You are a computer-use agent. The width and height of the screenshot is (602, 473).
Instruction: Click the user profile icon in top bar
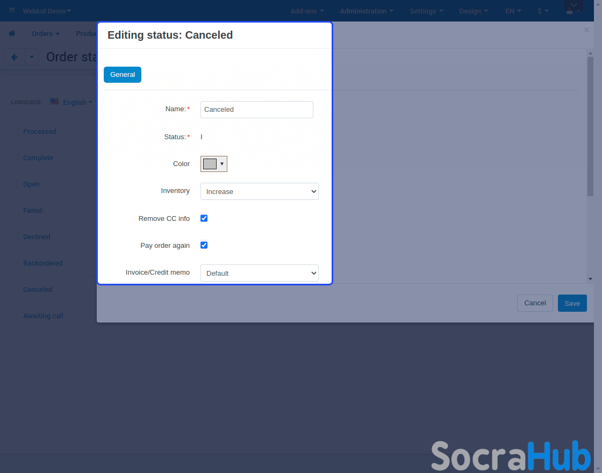tap(570, 11)
